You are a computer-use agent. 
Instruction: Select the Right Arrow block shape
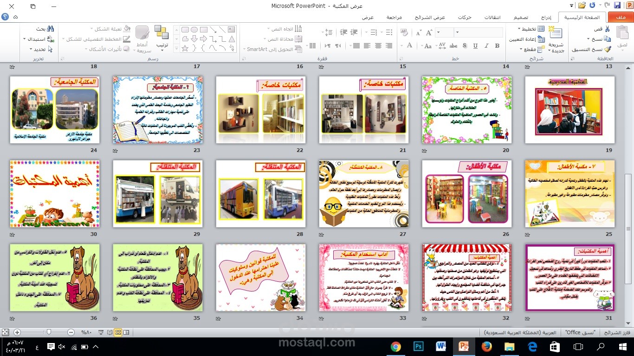point(203,39)
